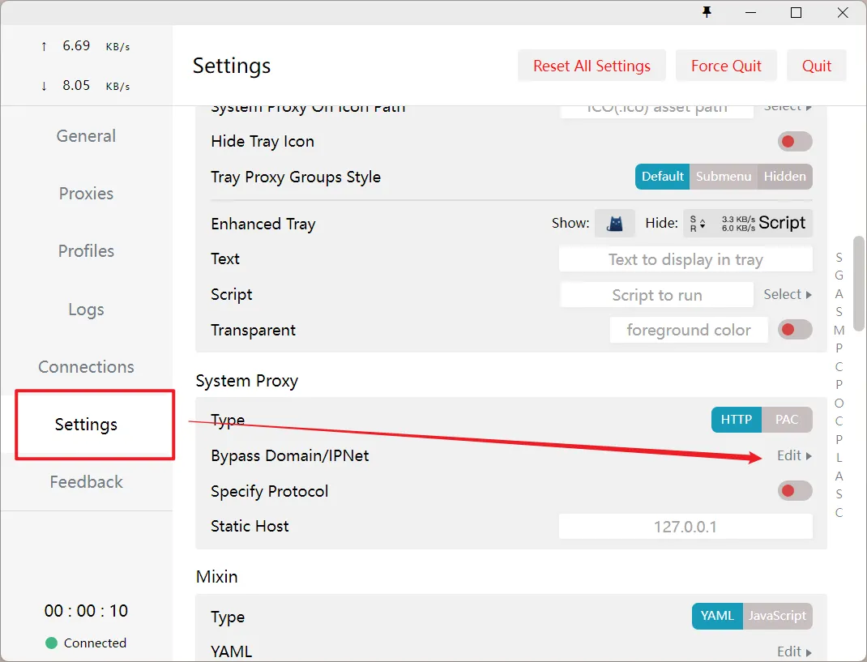
Task: Click the Force Quit button
Action: click(726, 66)
